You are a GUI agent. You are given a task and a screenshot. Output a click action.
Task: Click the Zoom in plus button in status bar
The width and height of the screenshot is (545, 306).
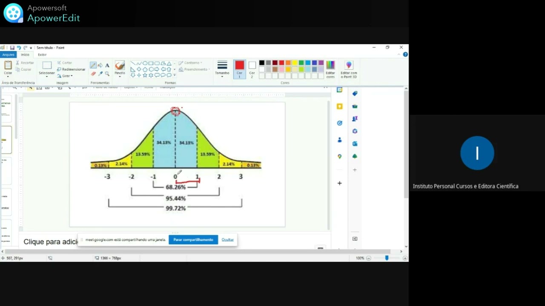pos(405,258)
